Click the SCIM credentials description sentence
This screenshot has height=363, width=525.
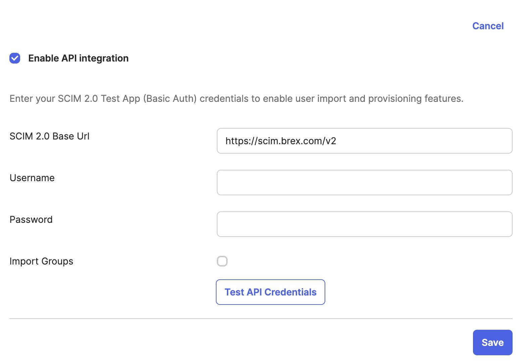point(236,98)
